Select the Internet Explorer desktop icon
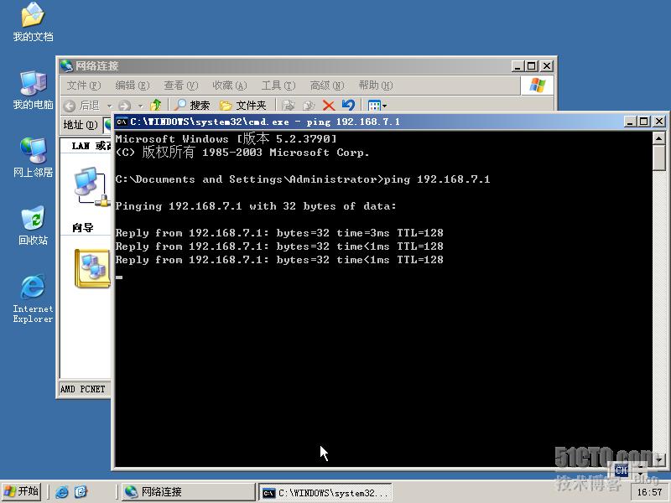The width and height of the screenshot is (671, 503). [x=33, y=298]
